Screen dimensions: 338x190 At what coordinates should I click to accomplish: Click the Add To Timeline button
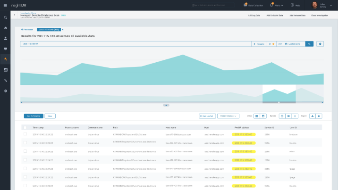point(33,116)
